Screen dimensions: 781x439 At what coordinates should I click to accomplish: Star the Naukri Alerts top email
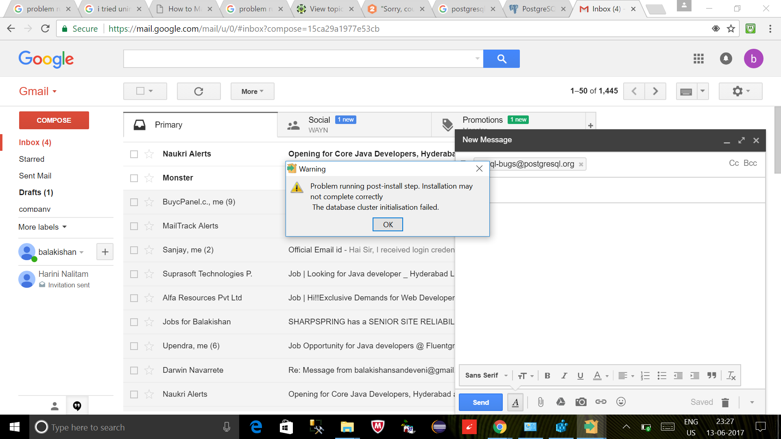(149, 154)
